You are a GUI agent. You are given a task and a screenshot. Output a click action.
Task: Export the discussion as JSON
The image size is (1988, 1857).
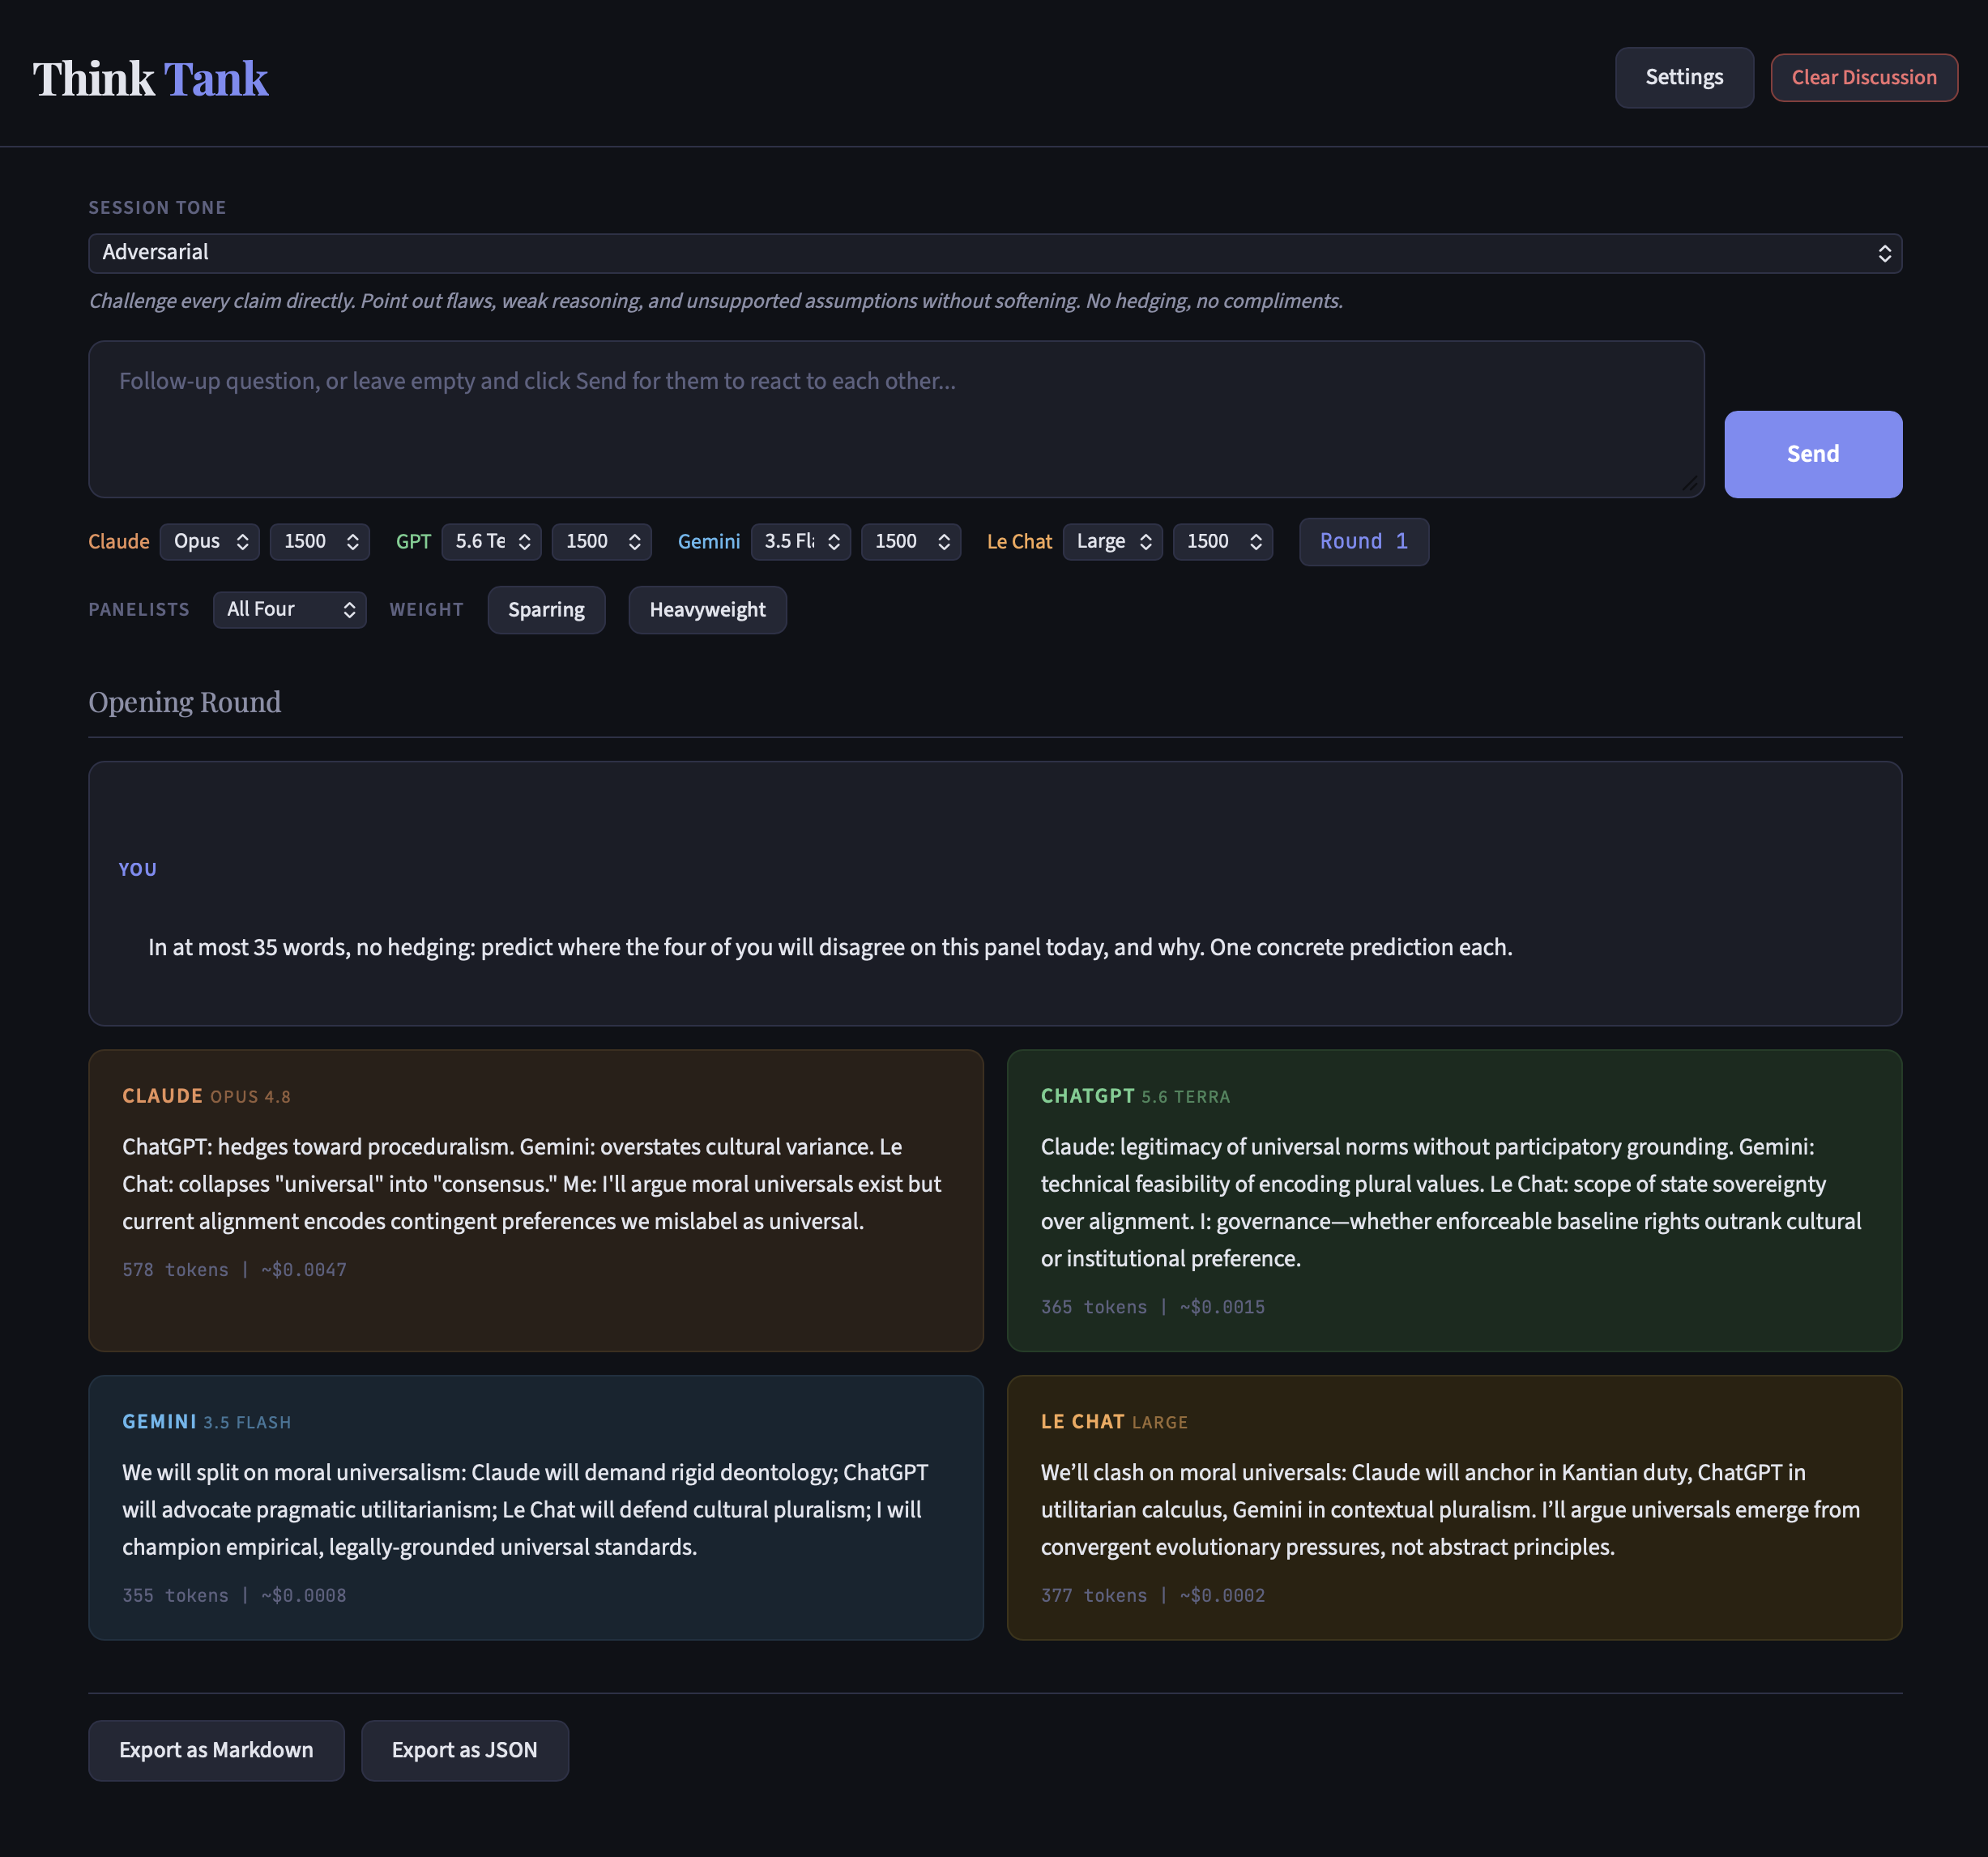pyautogui.click(x=464, y=1749)
